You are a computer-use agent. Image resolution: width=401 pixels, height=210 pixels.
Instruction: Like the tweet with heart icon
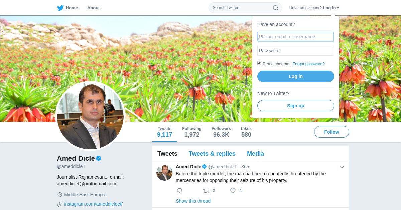[x=233, y=191]
